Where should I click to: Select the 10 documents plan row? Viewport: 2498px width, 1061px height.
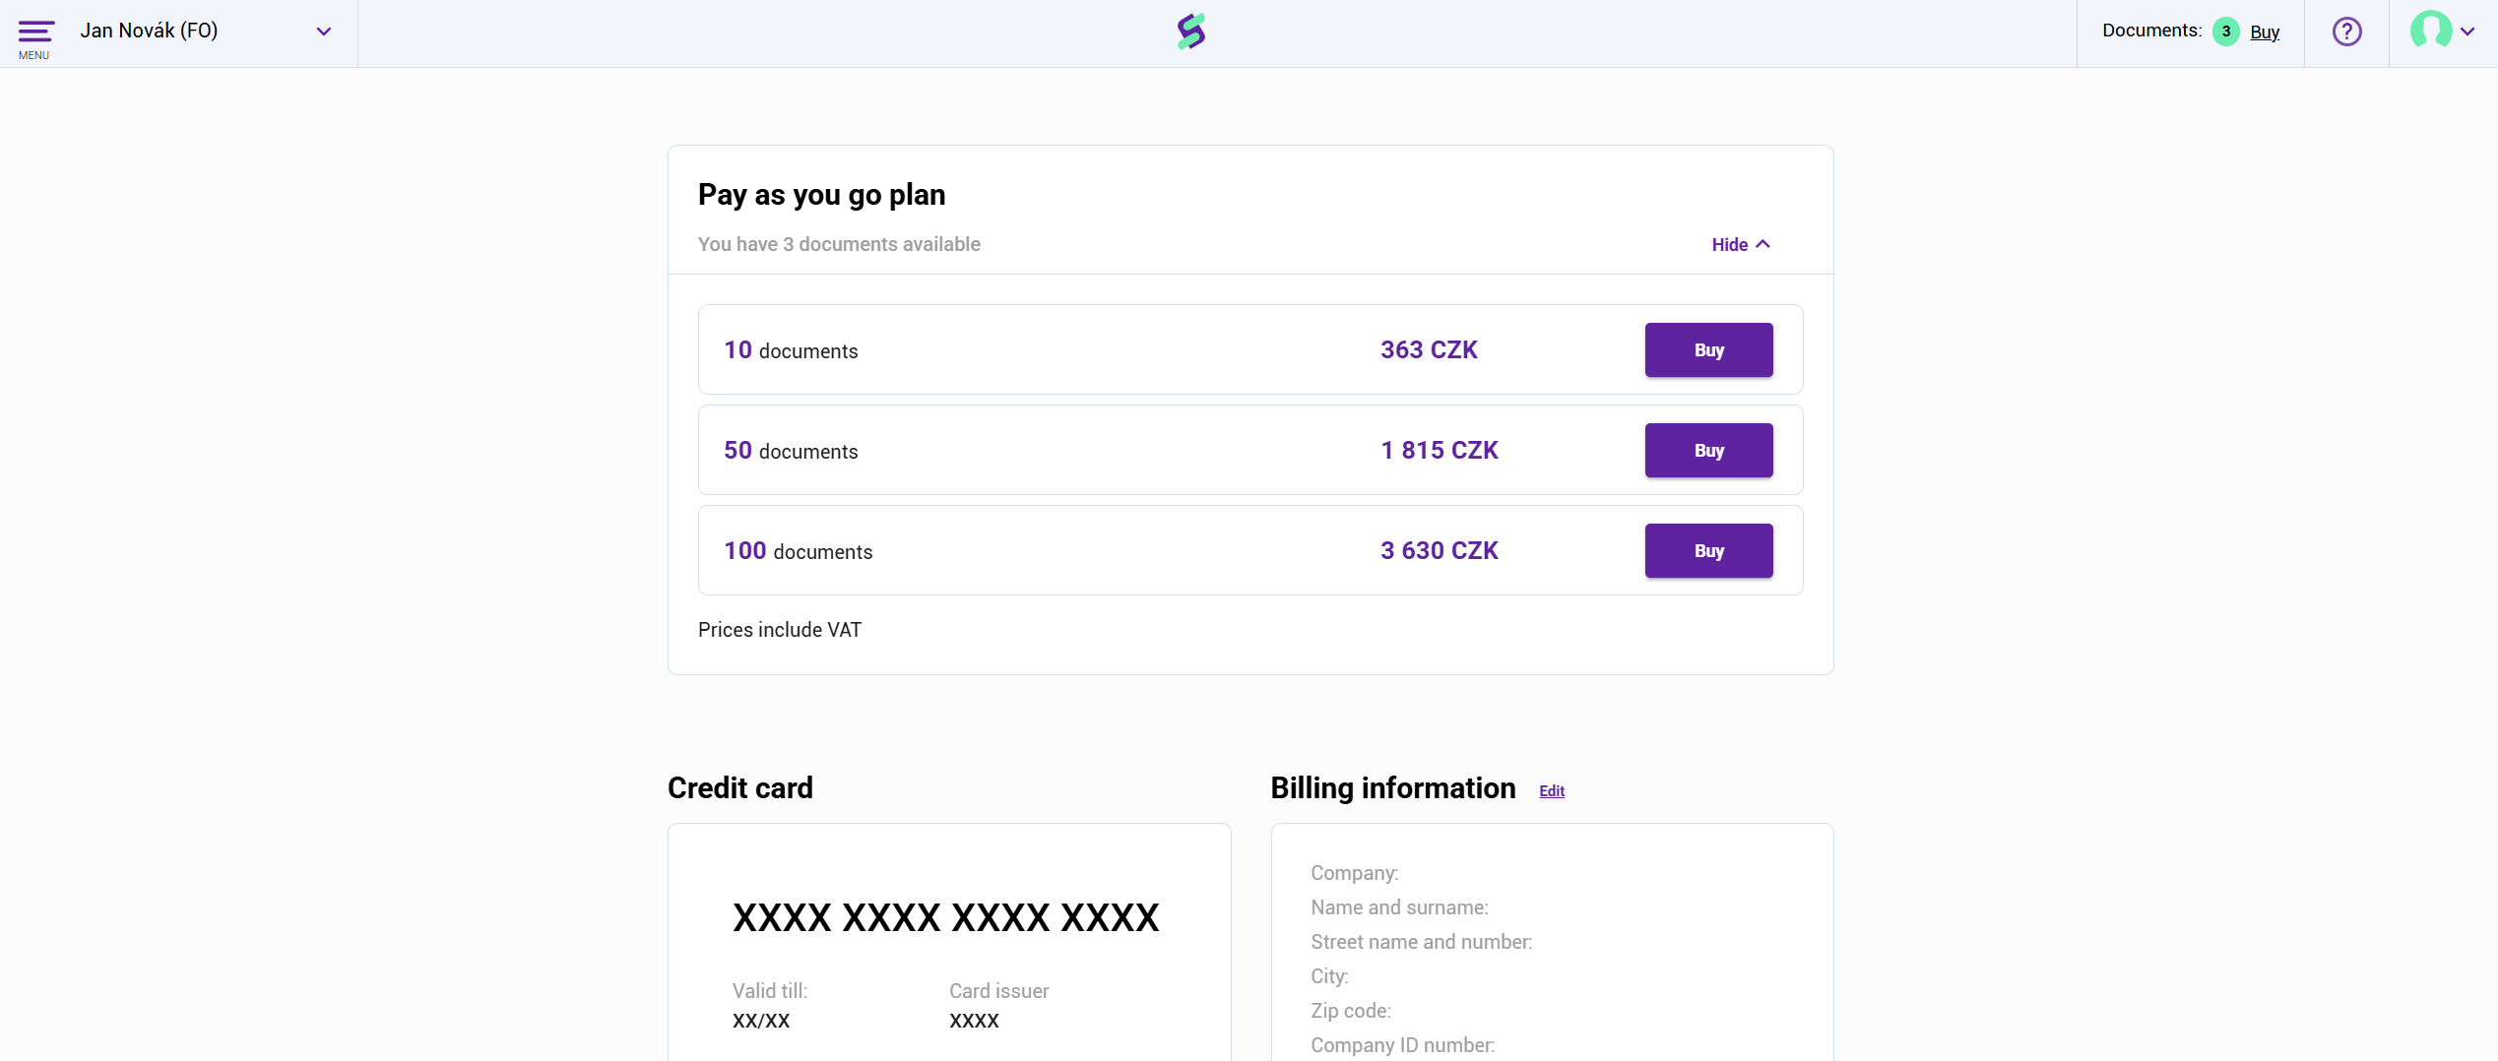pos(1250,349)
